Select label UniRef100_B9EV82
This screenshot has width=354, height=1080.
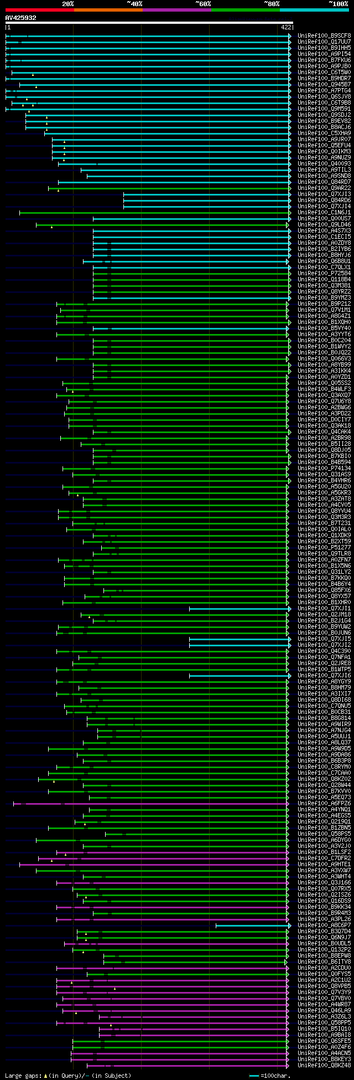coord(324,121)
